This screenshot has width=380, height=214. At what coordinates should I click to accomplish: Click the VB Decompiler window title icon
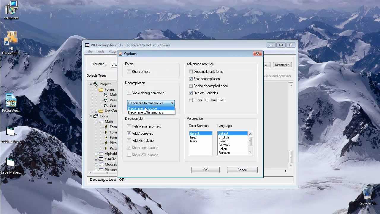pos(87,45)
